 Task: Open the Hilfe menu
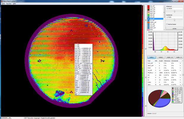tap(14, 4)
